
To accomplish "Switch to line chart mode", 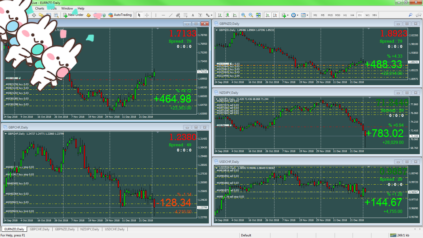I will tap(235, 15).
